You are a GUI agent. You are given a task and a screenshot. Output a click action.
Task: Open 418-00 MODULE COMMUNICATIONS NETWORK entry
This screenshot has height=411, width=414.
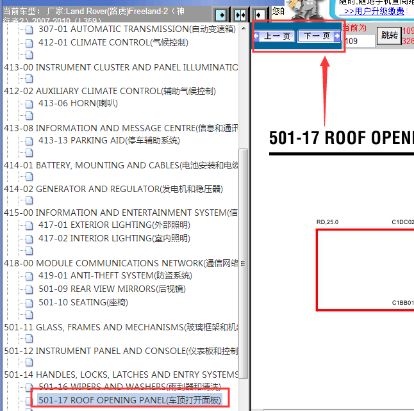120,263
